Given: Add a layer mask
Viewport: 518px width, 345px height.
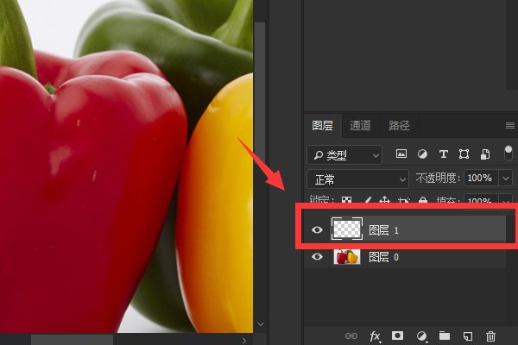Looking at the screenshot, I should [398, 336].
